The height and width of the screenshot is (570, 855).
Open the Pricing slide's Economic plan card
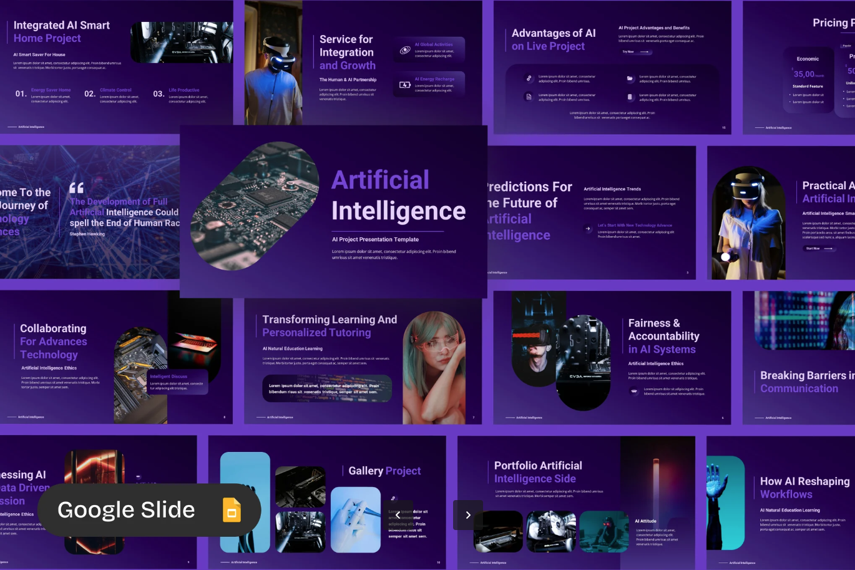pos(808,79)
